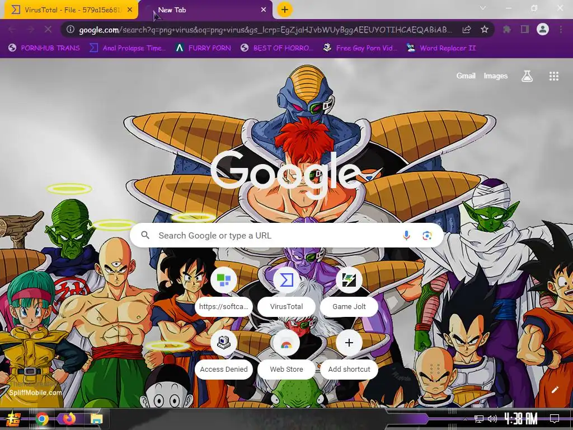573x430 pixels.
Task: Open volume speaker icon in tray
Action: point(492,419)
